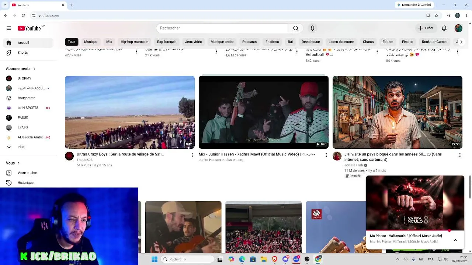This screenshot has height=265, width=472.
Task: Select the Hip-hop marocain chip
Action: tap(134, 42)
